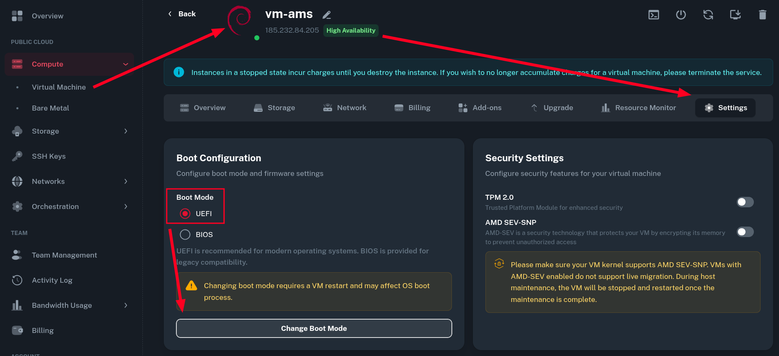The height and width of the screenshot is (356, 779).
Task: Click the restart VM refresh icon
Action: pos(708,15)
